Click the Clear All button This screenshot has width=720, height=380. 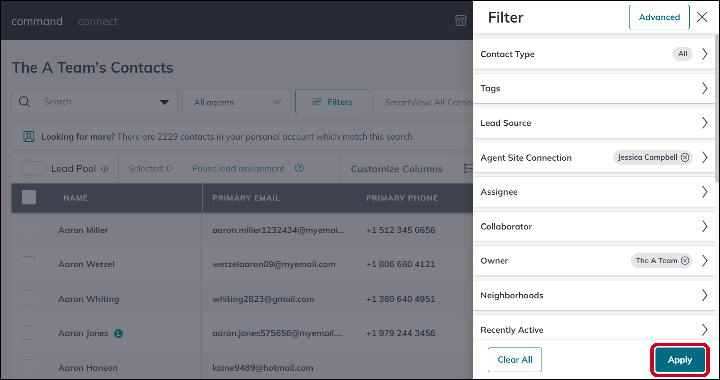pos(515,360)
